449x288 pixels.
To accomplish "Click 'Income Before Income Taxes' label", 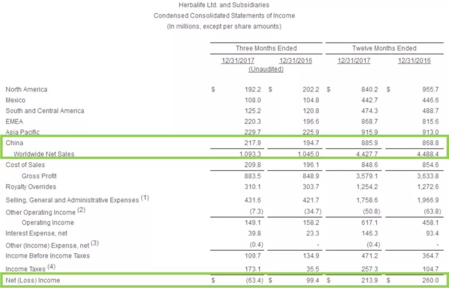I will 47,256.
